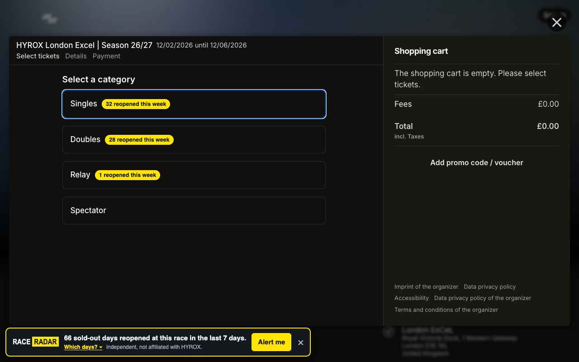Open the Data privacy policy link
Image resolution: width=579 pixels, height=362 pixels.
490,286
